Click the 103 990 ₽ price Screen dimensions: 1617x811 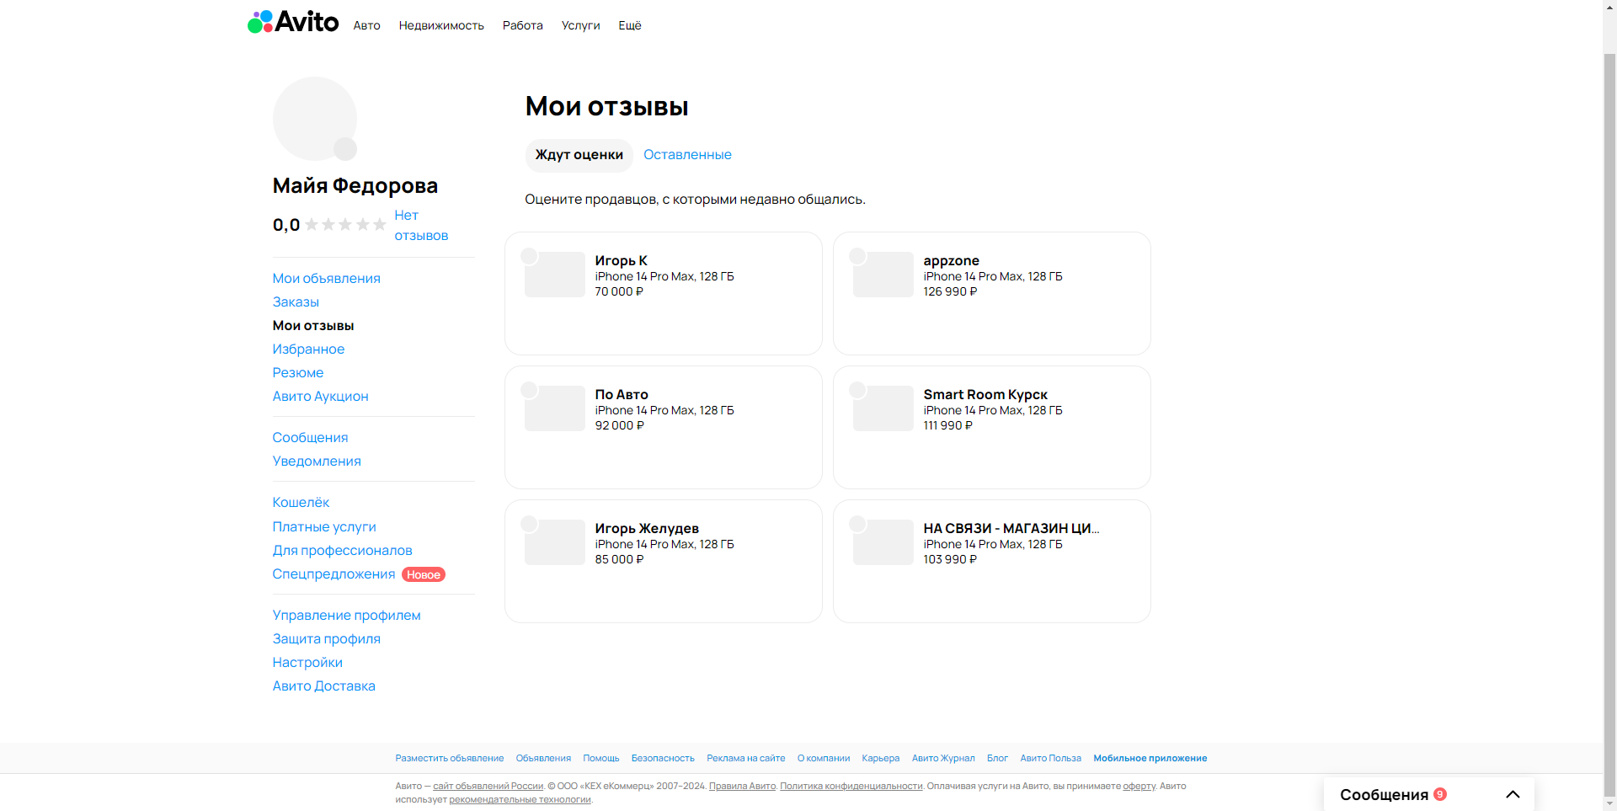coord(950,560)
